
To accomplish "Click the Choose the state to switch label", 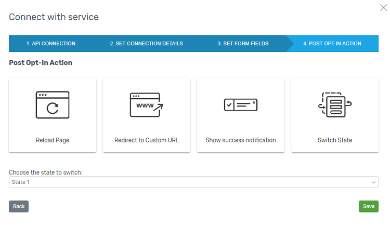I will pyautogui.click(x=46, y=172).
